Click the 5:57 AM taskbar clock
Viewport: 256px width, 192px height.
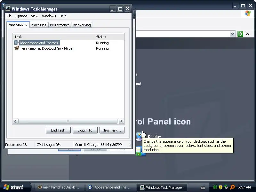(244, 187)
